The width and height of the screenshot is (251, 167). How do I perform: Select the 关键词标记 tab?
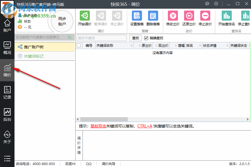tap(45, 56)
